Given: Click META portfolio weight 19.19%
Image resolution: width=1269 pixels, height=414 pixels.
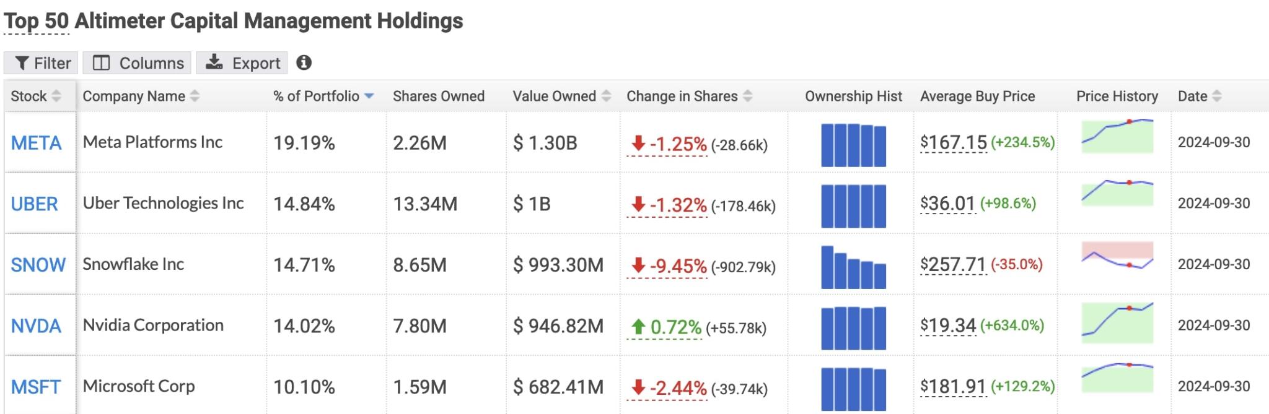Looking at the screenshot, I should (304, 143).
